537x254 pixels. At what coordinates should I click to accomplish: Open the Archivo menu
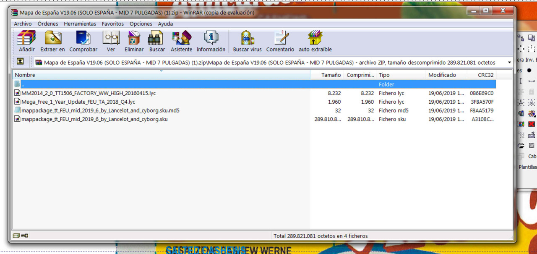pos(23,24)
